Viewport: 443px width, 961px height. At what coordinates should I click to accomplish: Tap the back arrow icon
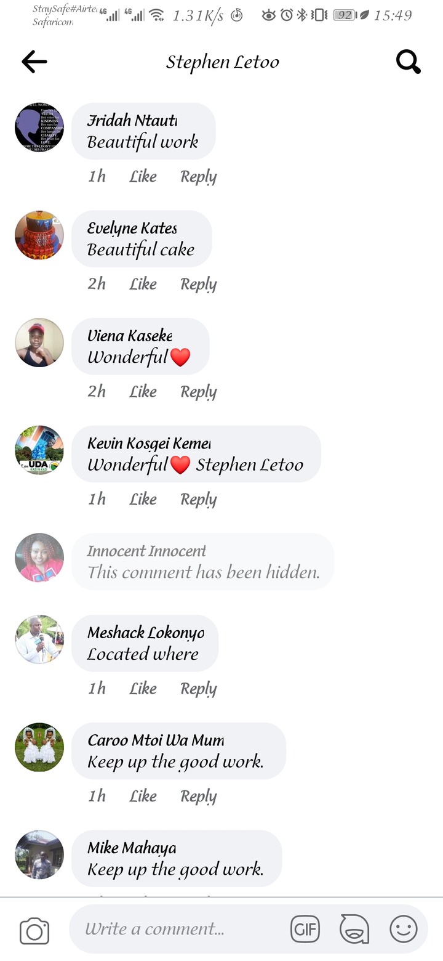[34, 61]
